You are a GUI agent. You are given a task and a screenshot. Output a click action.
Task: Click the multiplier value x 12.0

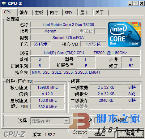[x=47, y=94]
